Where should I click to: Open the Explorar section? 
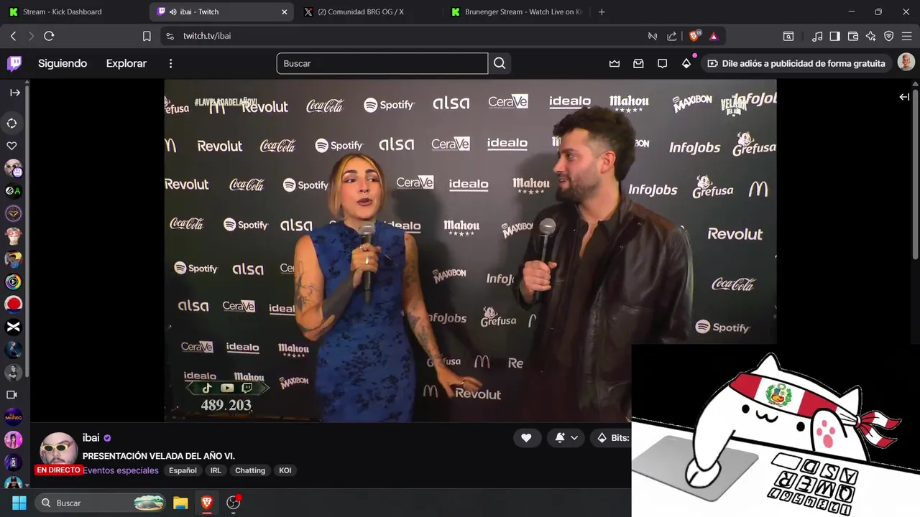pos(126,63)
